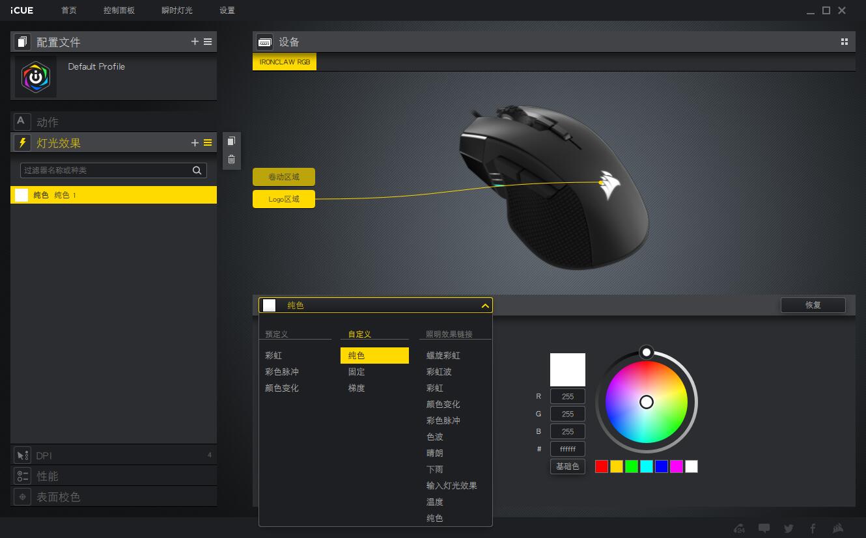Choose 彩虹波 lighting link effect
866x538 pixels.
[x=439, y=372]
